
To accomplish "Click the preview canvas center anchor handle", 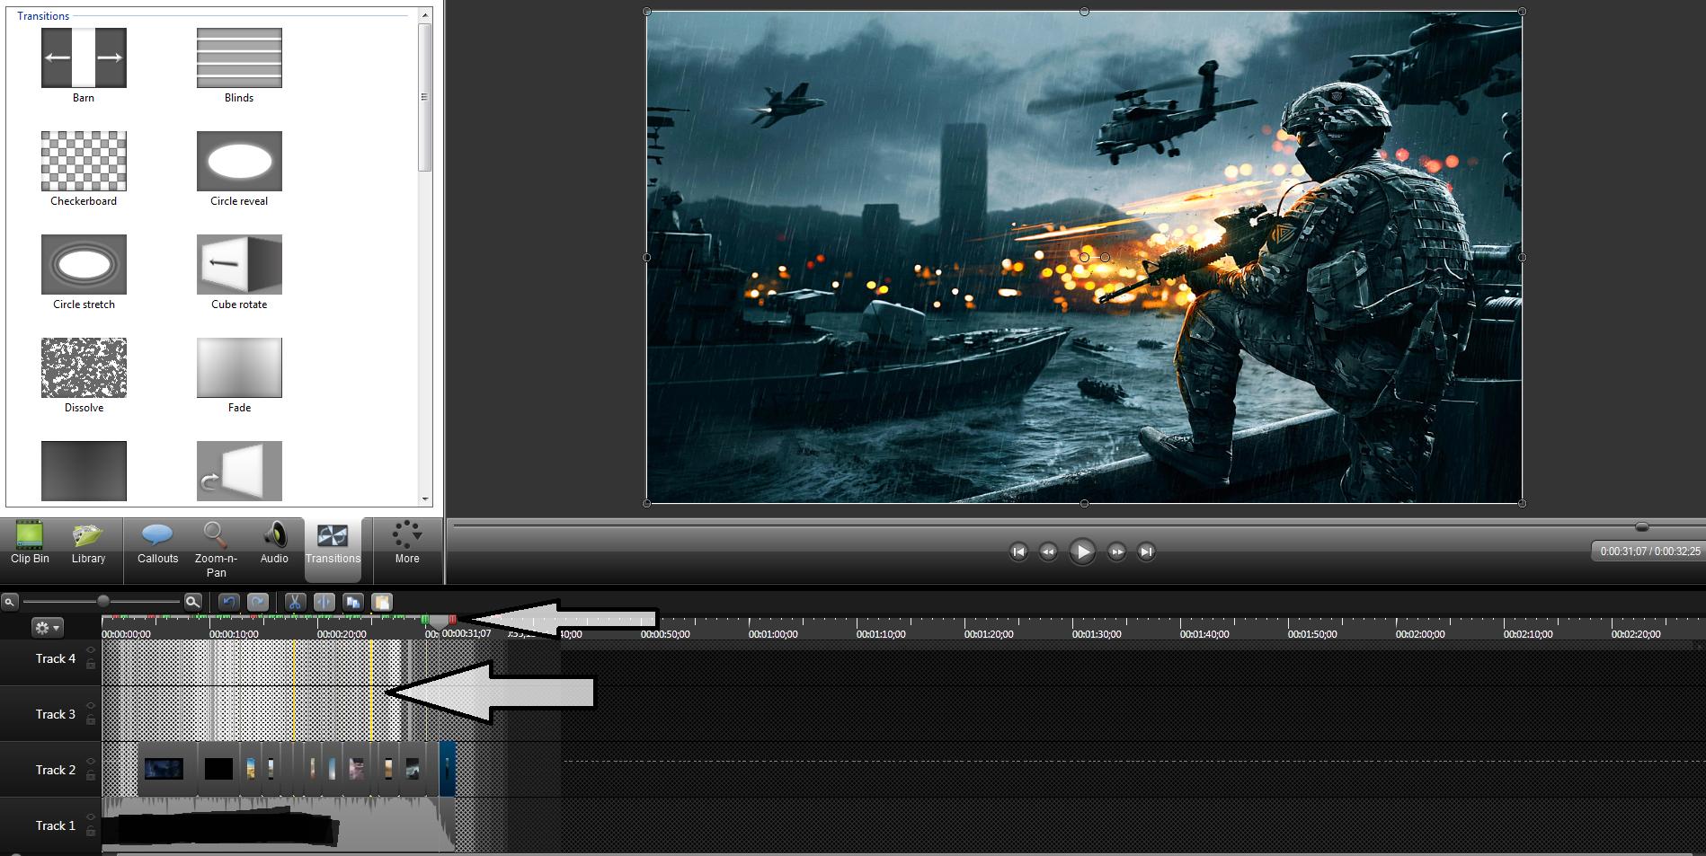I will click(x=1084, y=258).
